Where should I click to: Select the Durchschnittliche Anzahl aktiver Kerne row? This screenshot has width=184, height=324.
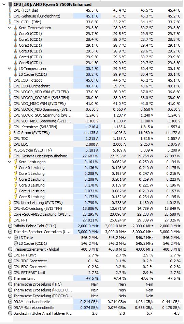pos(95,313)
